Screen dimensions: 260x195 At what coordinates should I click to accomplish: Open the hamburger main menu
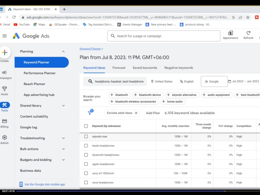click(5, 36)
